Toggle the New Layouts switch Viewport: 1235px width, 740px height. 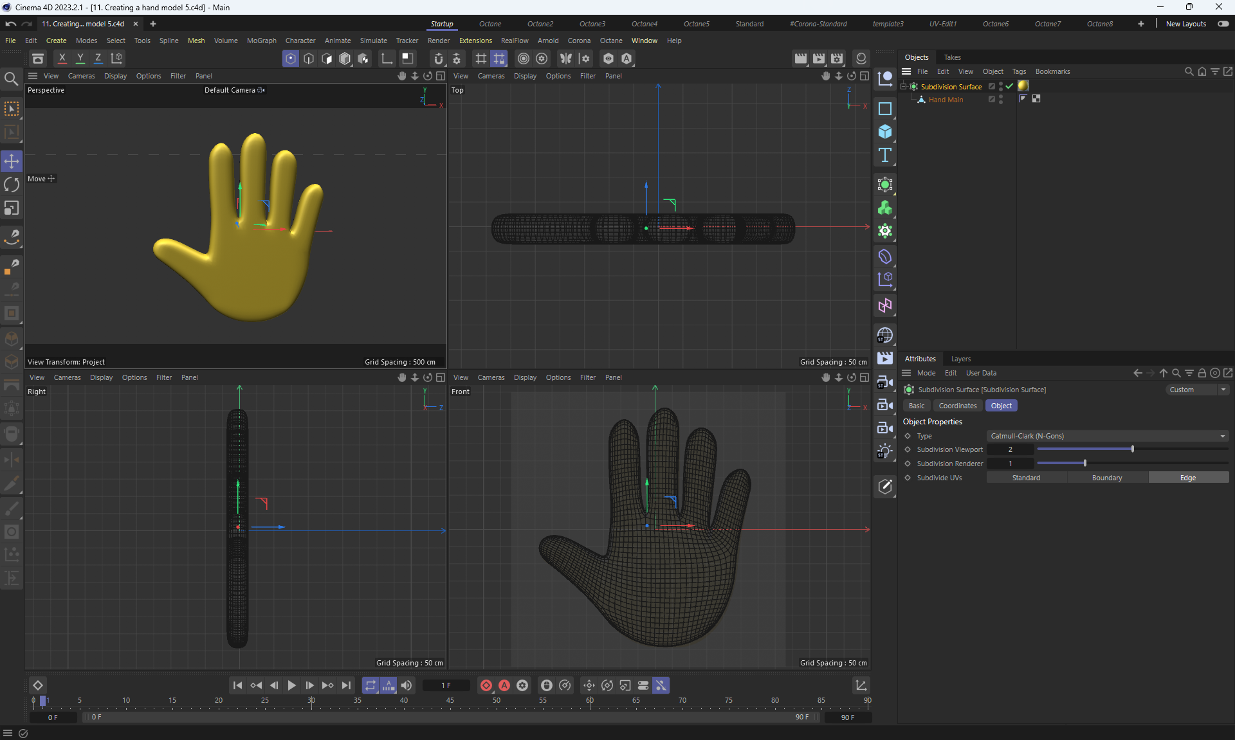[1223, 24]
